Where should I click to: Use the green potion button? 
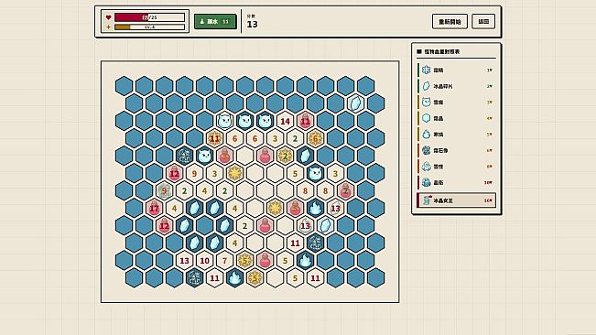215,22
